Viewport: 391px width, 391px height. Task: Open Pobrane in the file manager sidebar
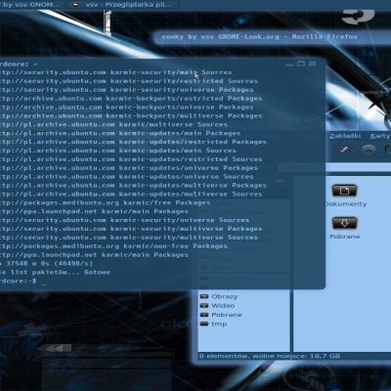221,315
